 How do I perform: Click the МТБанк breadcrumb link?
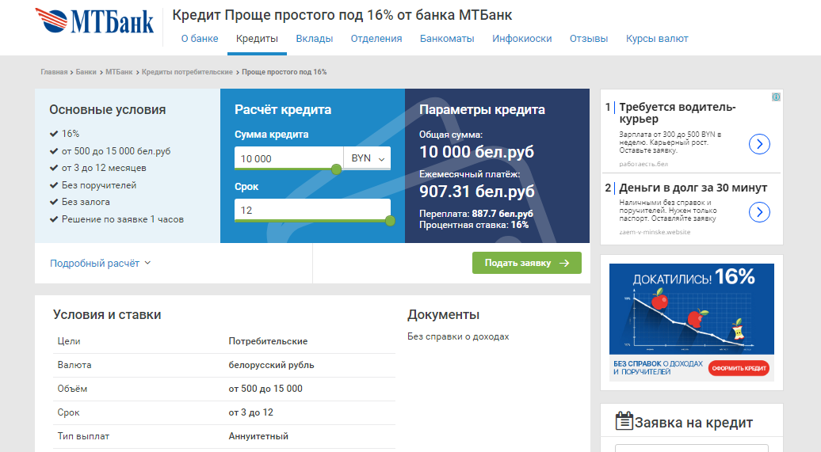click(119, 72)
